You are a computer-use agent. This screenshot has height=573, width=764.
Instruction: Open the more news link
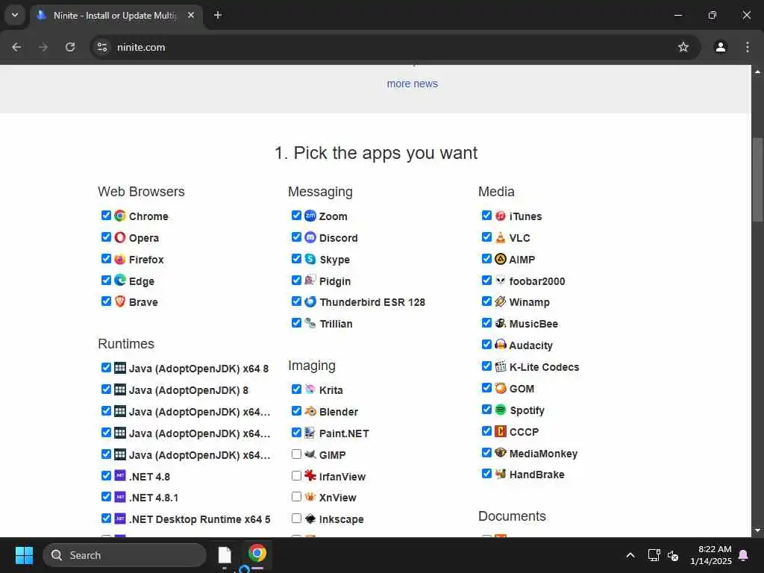pyautogui.click(x=412, y=84)
